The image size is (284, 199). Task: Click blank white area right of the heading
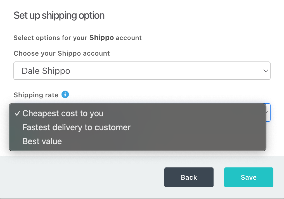196,15
